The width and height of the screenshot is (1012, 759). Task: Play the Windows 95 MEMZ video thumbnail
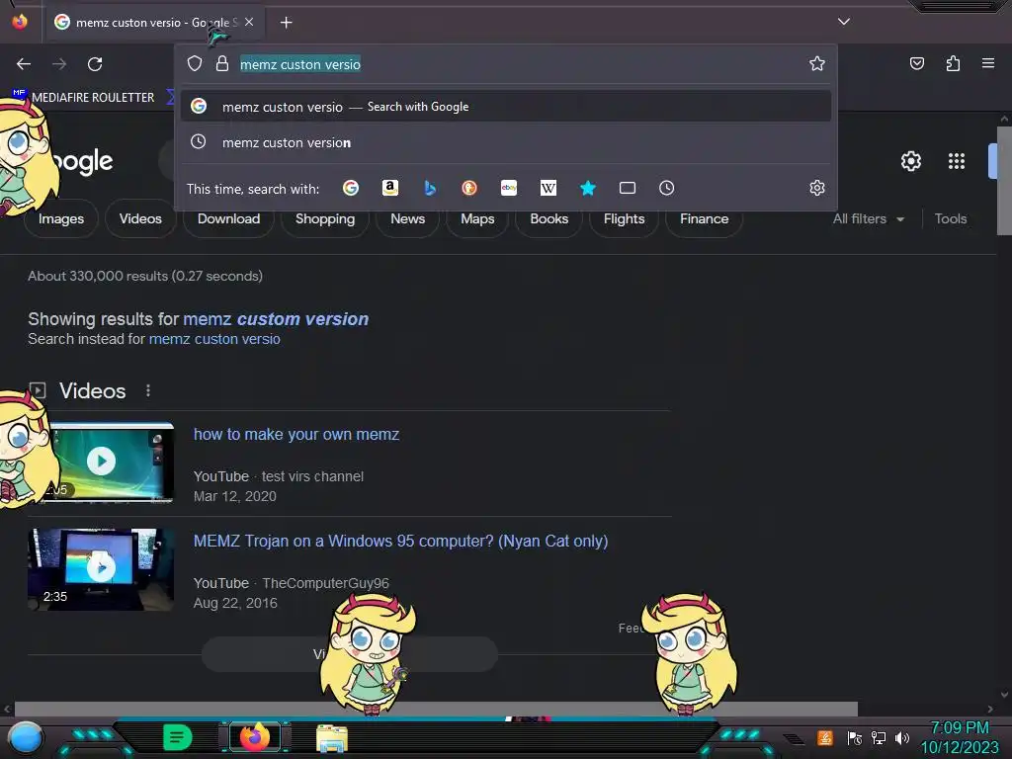101,568
